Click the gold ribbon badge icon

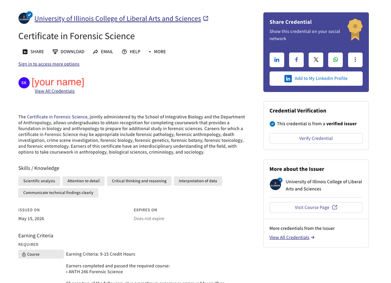point(355,29)
